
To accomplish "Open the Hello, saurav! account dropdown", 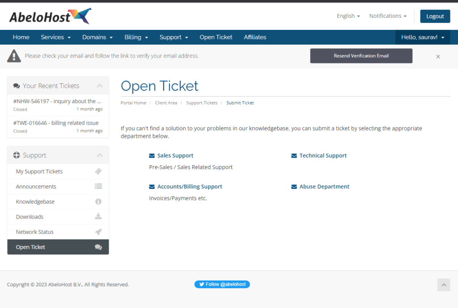I will coord(422,37).
